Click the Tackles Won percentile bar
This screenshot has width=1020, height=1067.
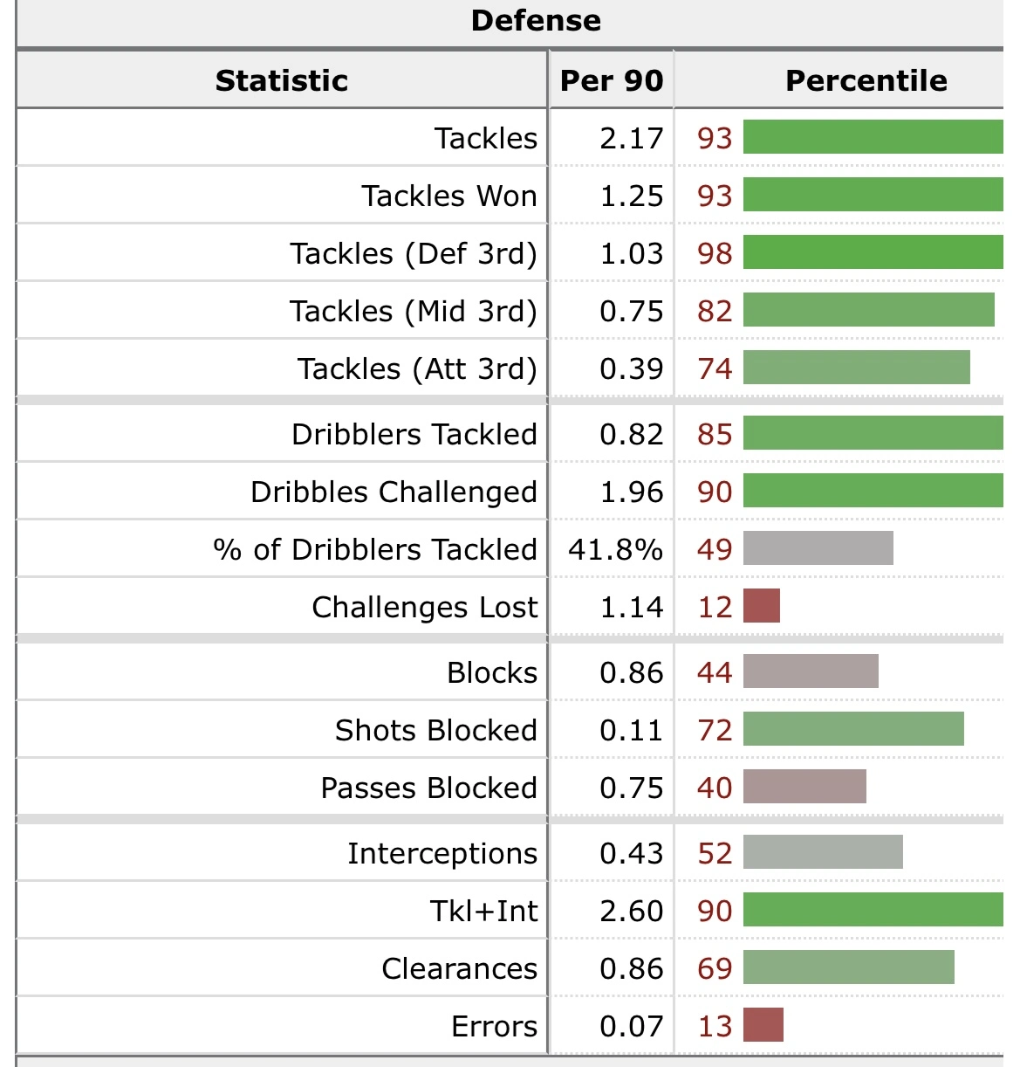point(873,196)
